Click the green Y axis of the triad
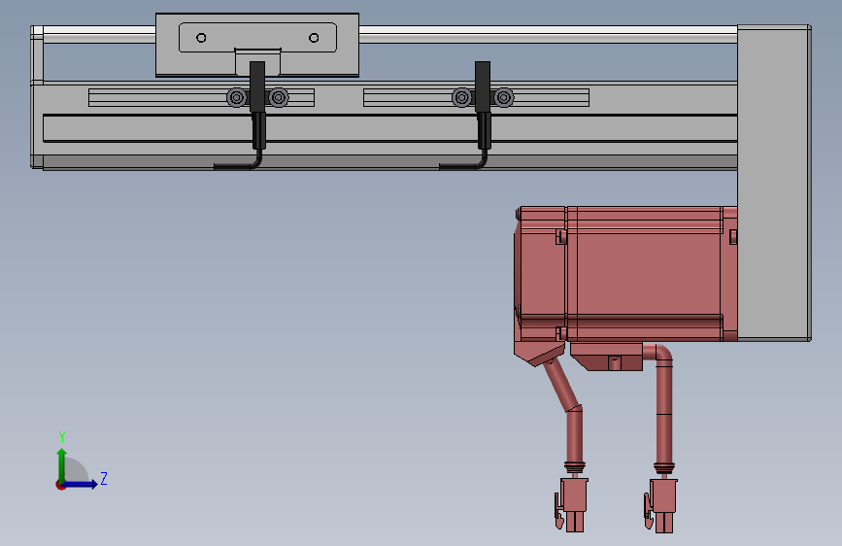This screenshot has width=842, height=546. [x=62, y=465]
